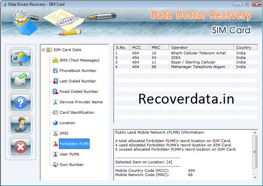Click the support person icon button
This screenshot has height=186, width=263.
point(21,125)
